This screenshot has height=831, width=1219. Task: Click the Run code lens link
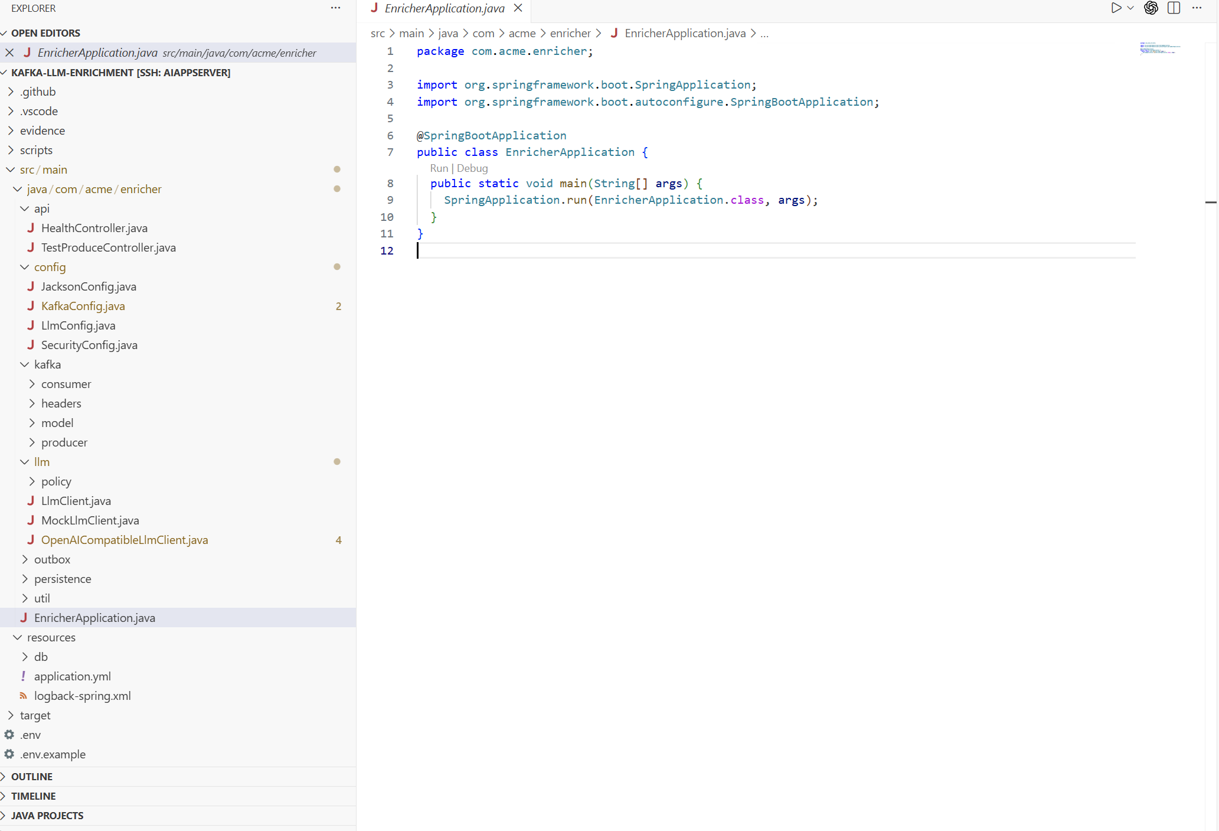pos(439,168)
